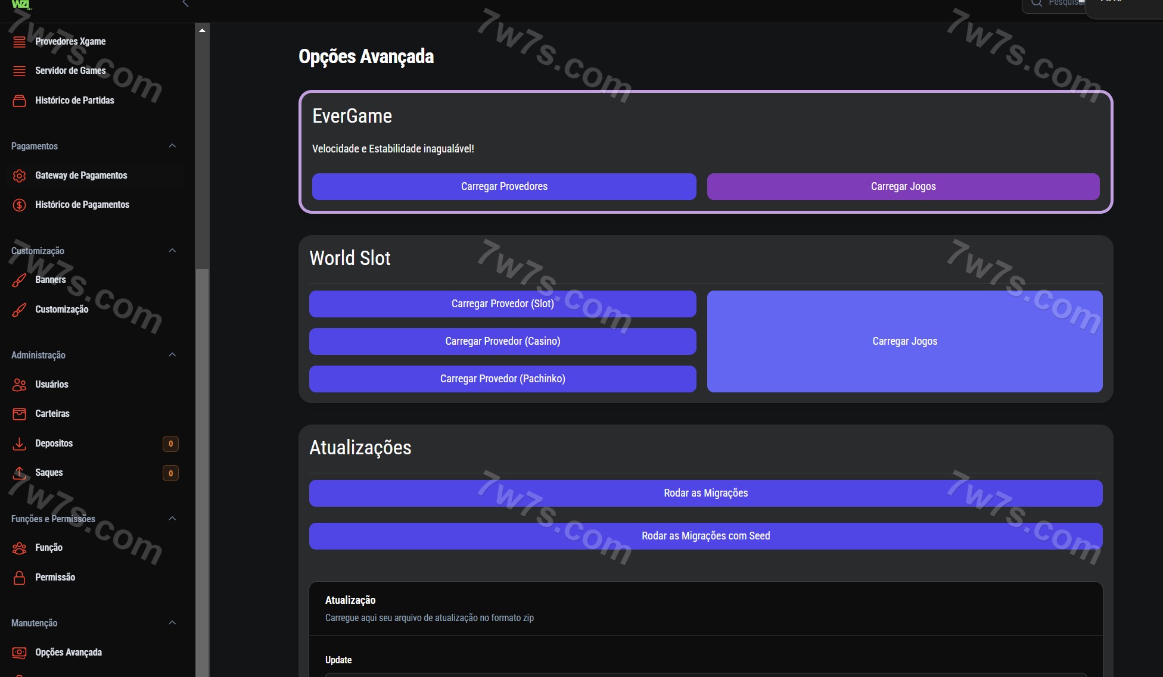Open the Servidor de Games menu item
The width and height of the screenshot is (1163, 677).
tap(70, 71)
